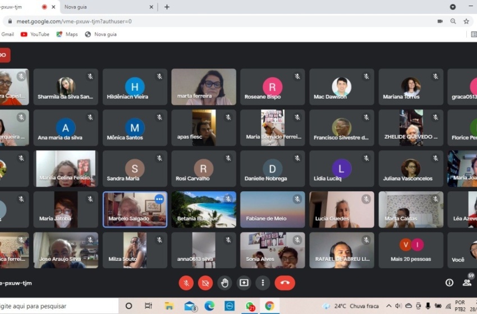
Task: Select Maria Jatobá video tile
Action: (66, 210)
